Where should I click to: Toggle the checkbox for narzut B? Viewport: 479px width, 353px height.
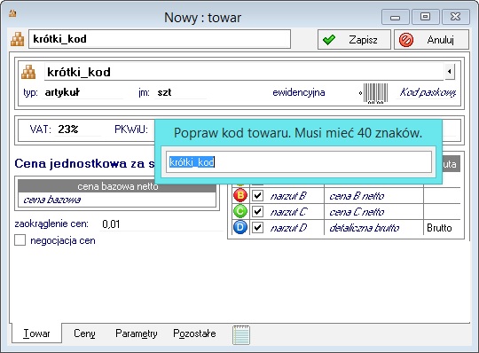click(x=257, y=195)
